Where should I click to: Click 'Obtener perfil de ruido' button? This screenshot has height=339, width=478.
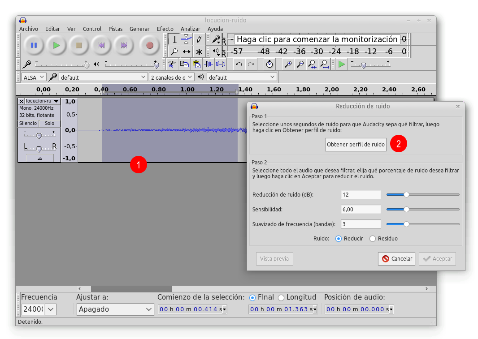[x=356, y=144]
